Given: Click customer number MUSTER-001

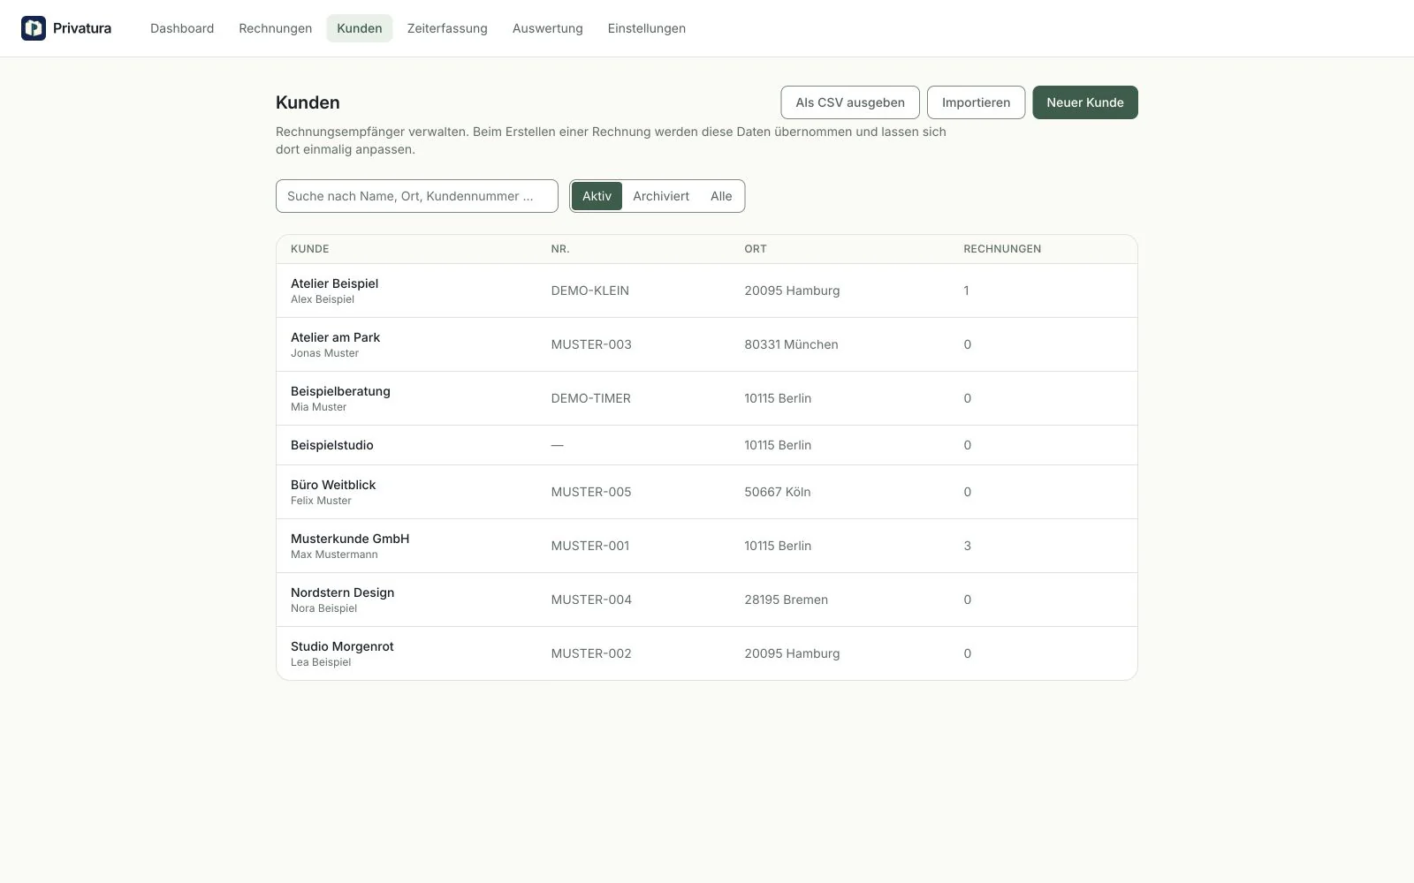Looking at the screenshot, I should tap(590, 546).
